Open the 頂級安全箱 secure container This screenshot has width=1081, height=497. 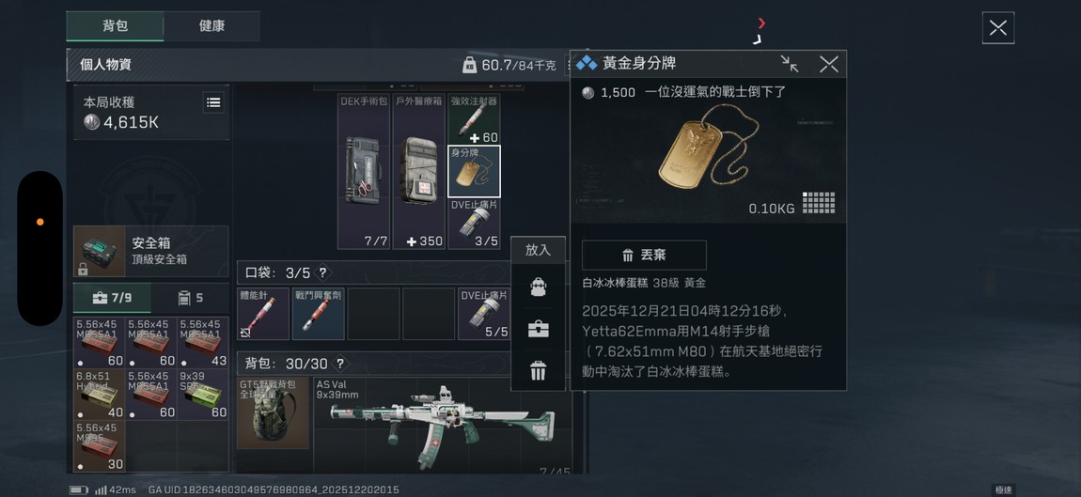(151, 251)
